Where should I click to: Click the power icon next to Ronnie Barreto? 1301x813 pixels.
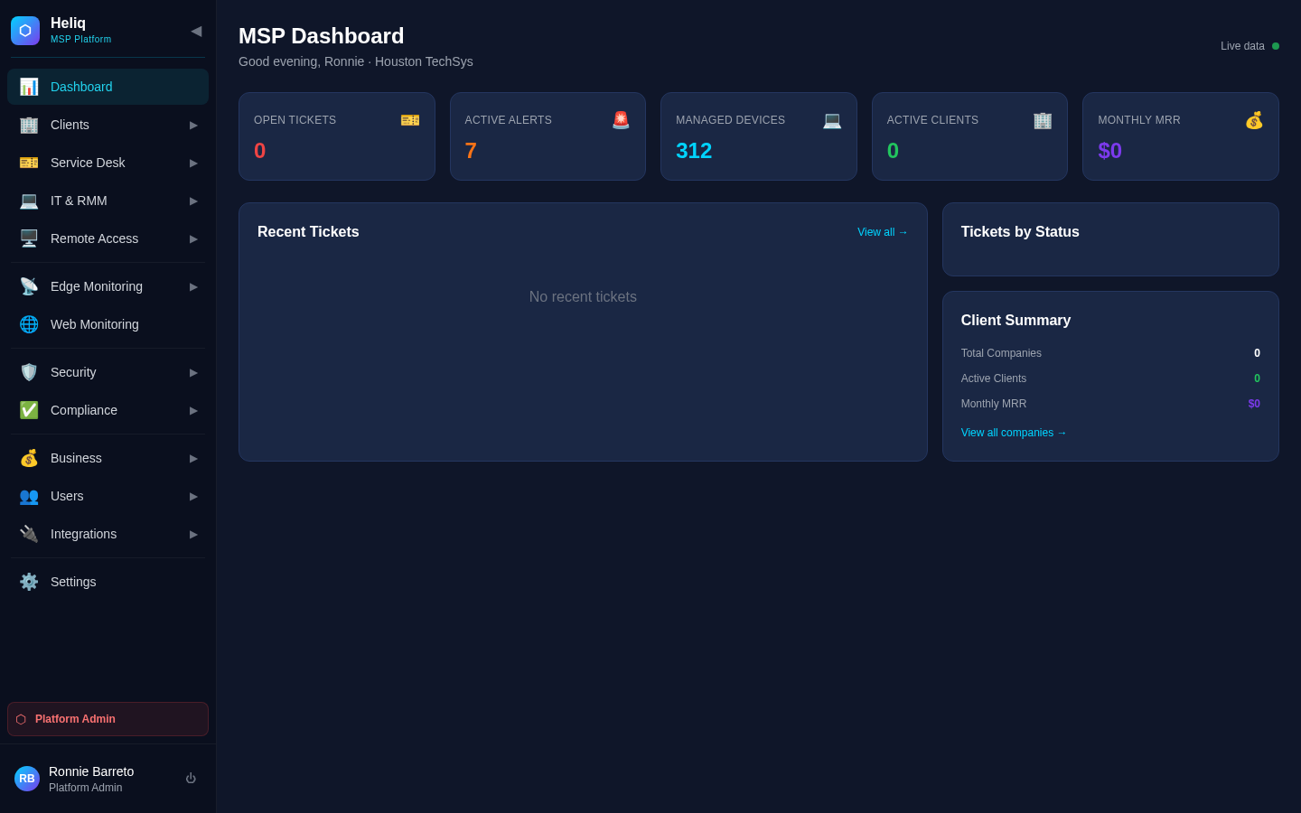click(191, 778)
